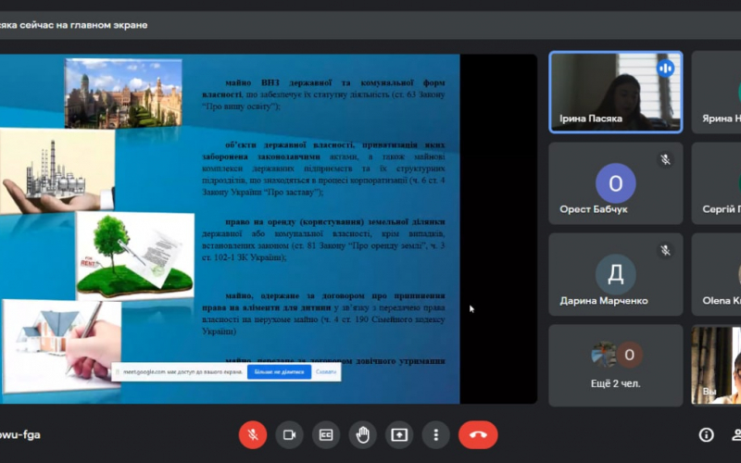Click the tree and rent document image
The height and width of the screenshot is (463, 741).
(x=135, y=256)
